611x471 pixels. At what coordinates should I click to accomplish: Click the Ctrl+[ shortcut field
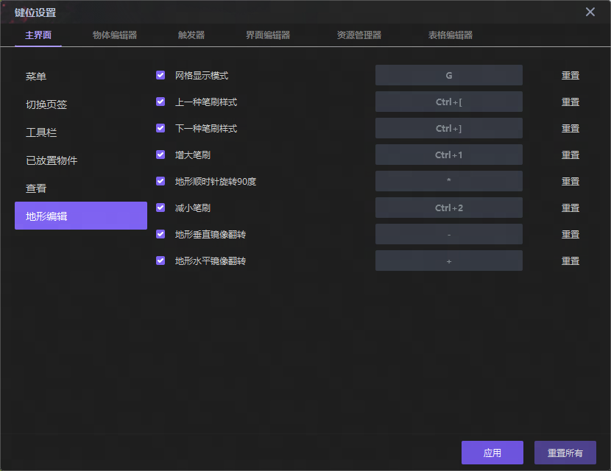tap(448, 102)
